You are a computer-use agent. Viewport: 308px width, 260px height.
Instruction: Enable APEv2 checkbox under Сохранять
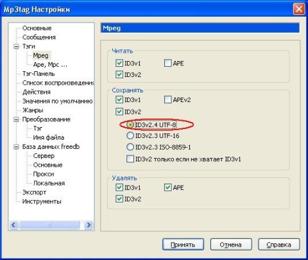point(167,100)
